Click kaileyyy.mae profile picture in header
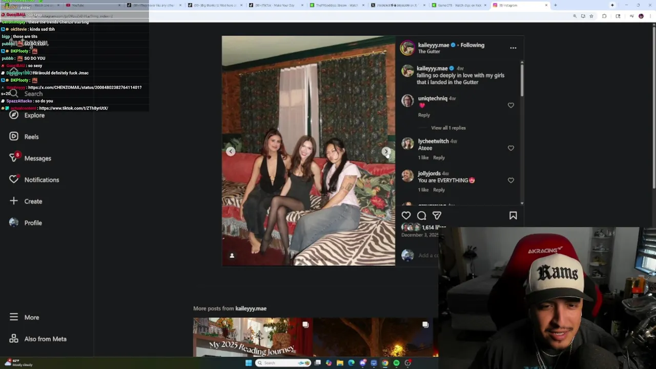Image resolution: width=656 pixels, height=369 pixels. pyautogui.click(x=407, y=48)
